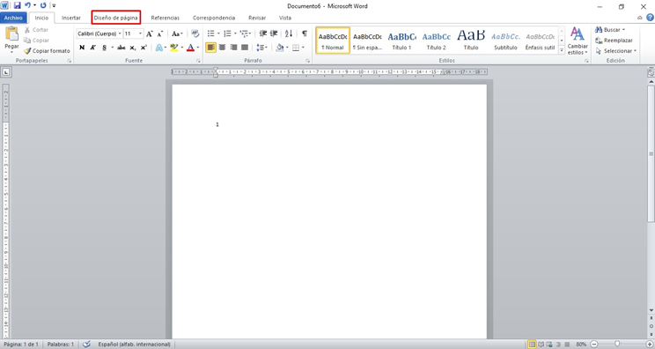The height and width of the screenshot is (349, 655).
Task: Open Fuente dialog launcher
Action: click(x=198, y=61)
